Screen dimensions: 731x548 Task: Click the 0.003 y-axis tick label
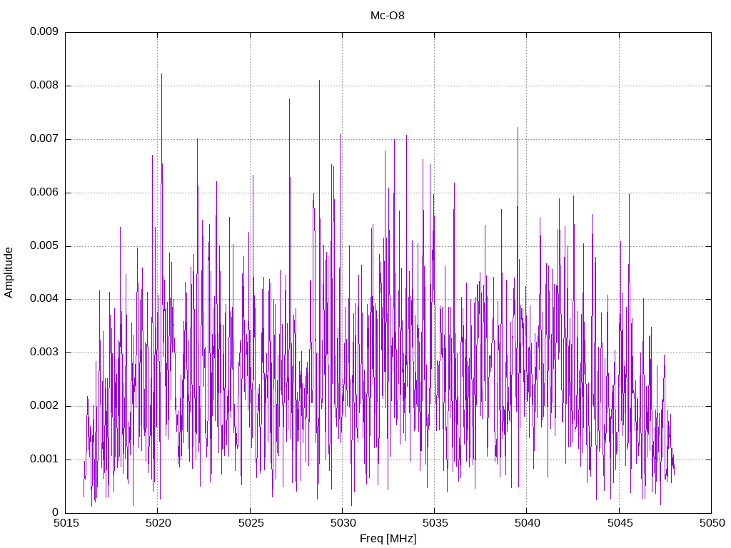click(x=44, y=352)
